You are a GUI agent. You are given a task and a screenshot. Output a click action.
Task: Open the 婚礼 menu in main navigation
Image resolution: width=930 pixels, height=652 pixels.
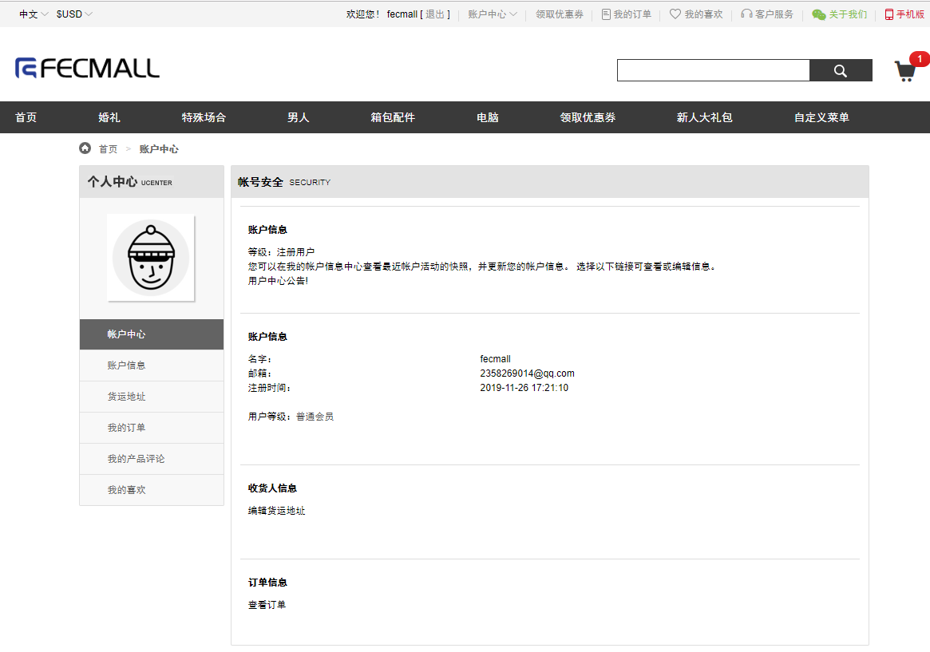(x=108, y=117)
